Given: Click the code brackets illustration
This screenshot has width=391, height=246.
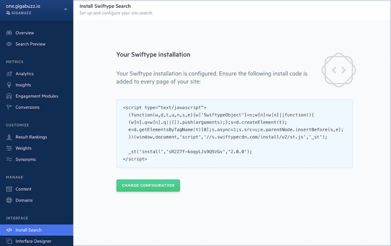Looking at the screenshot, I should click(339, 70).
